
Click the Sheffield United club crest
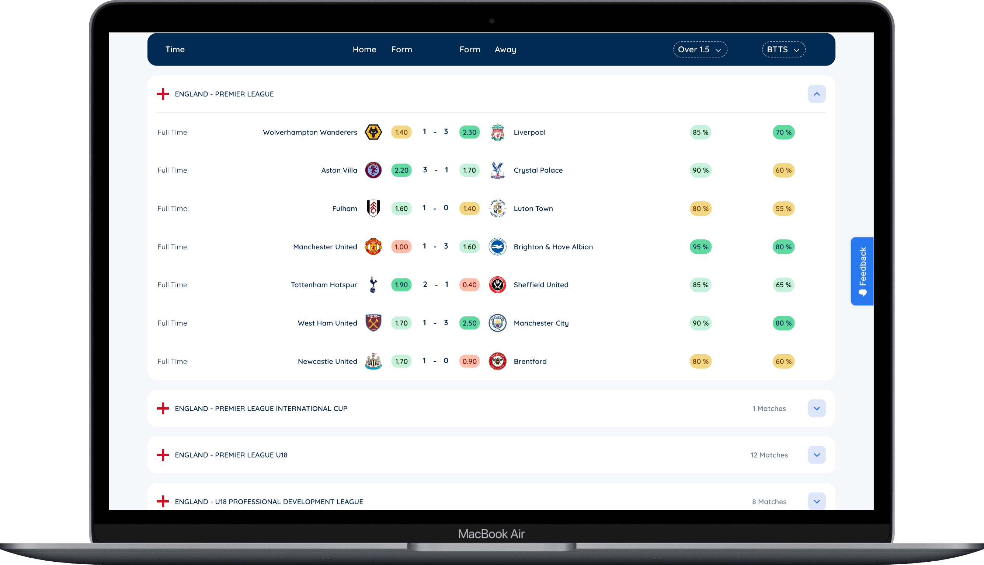coord(497,285)
